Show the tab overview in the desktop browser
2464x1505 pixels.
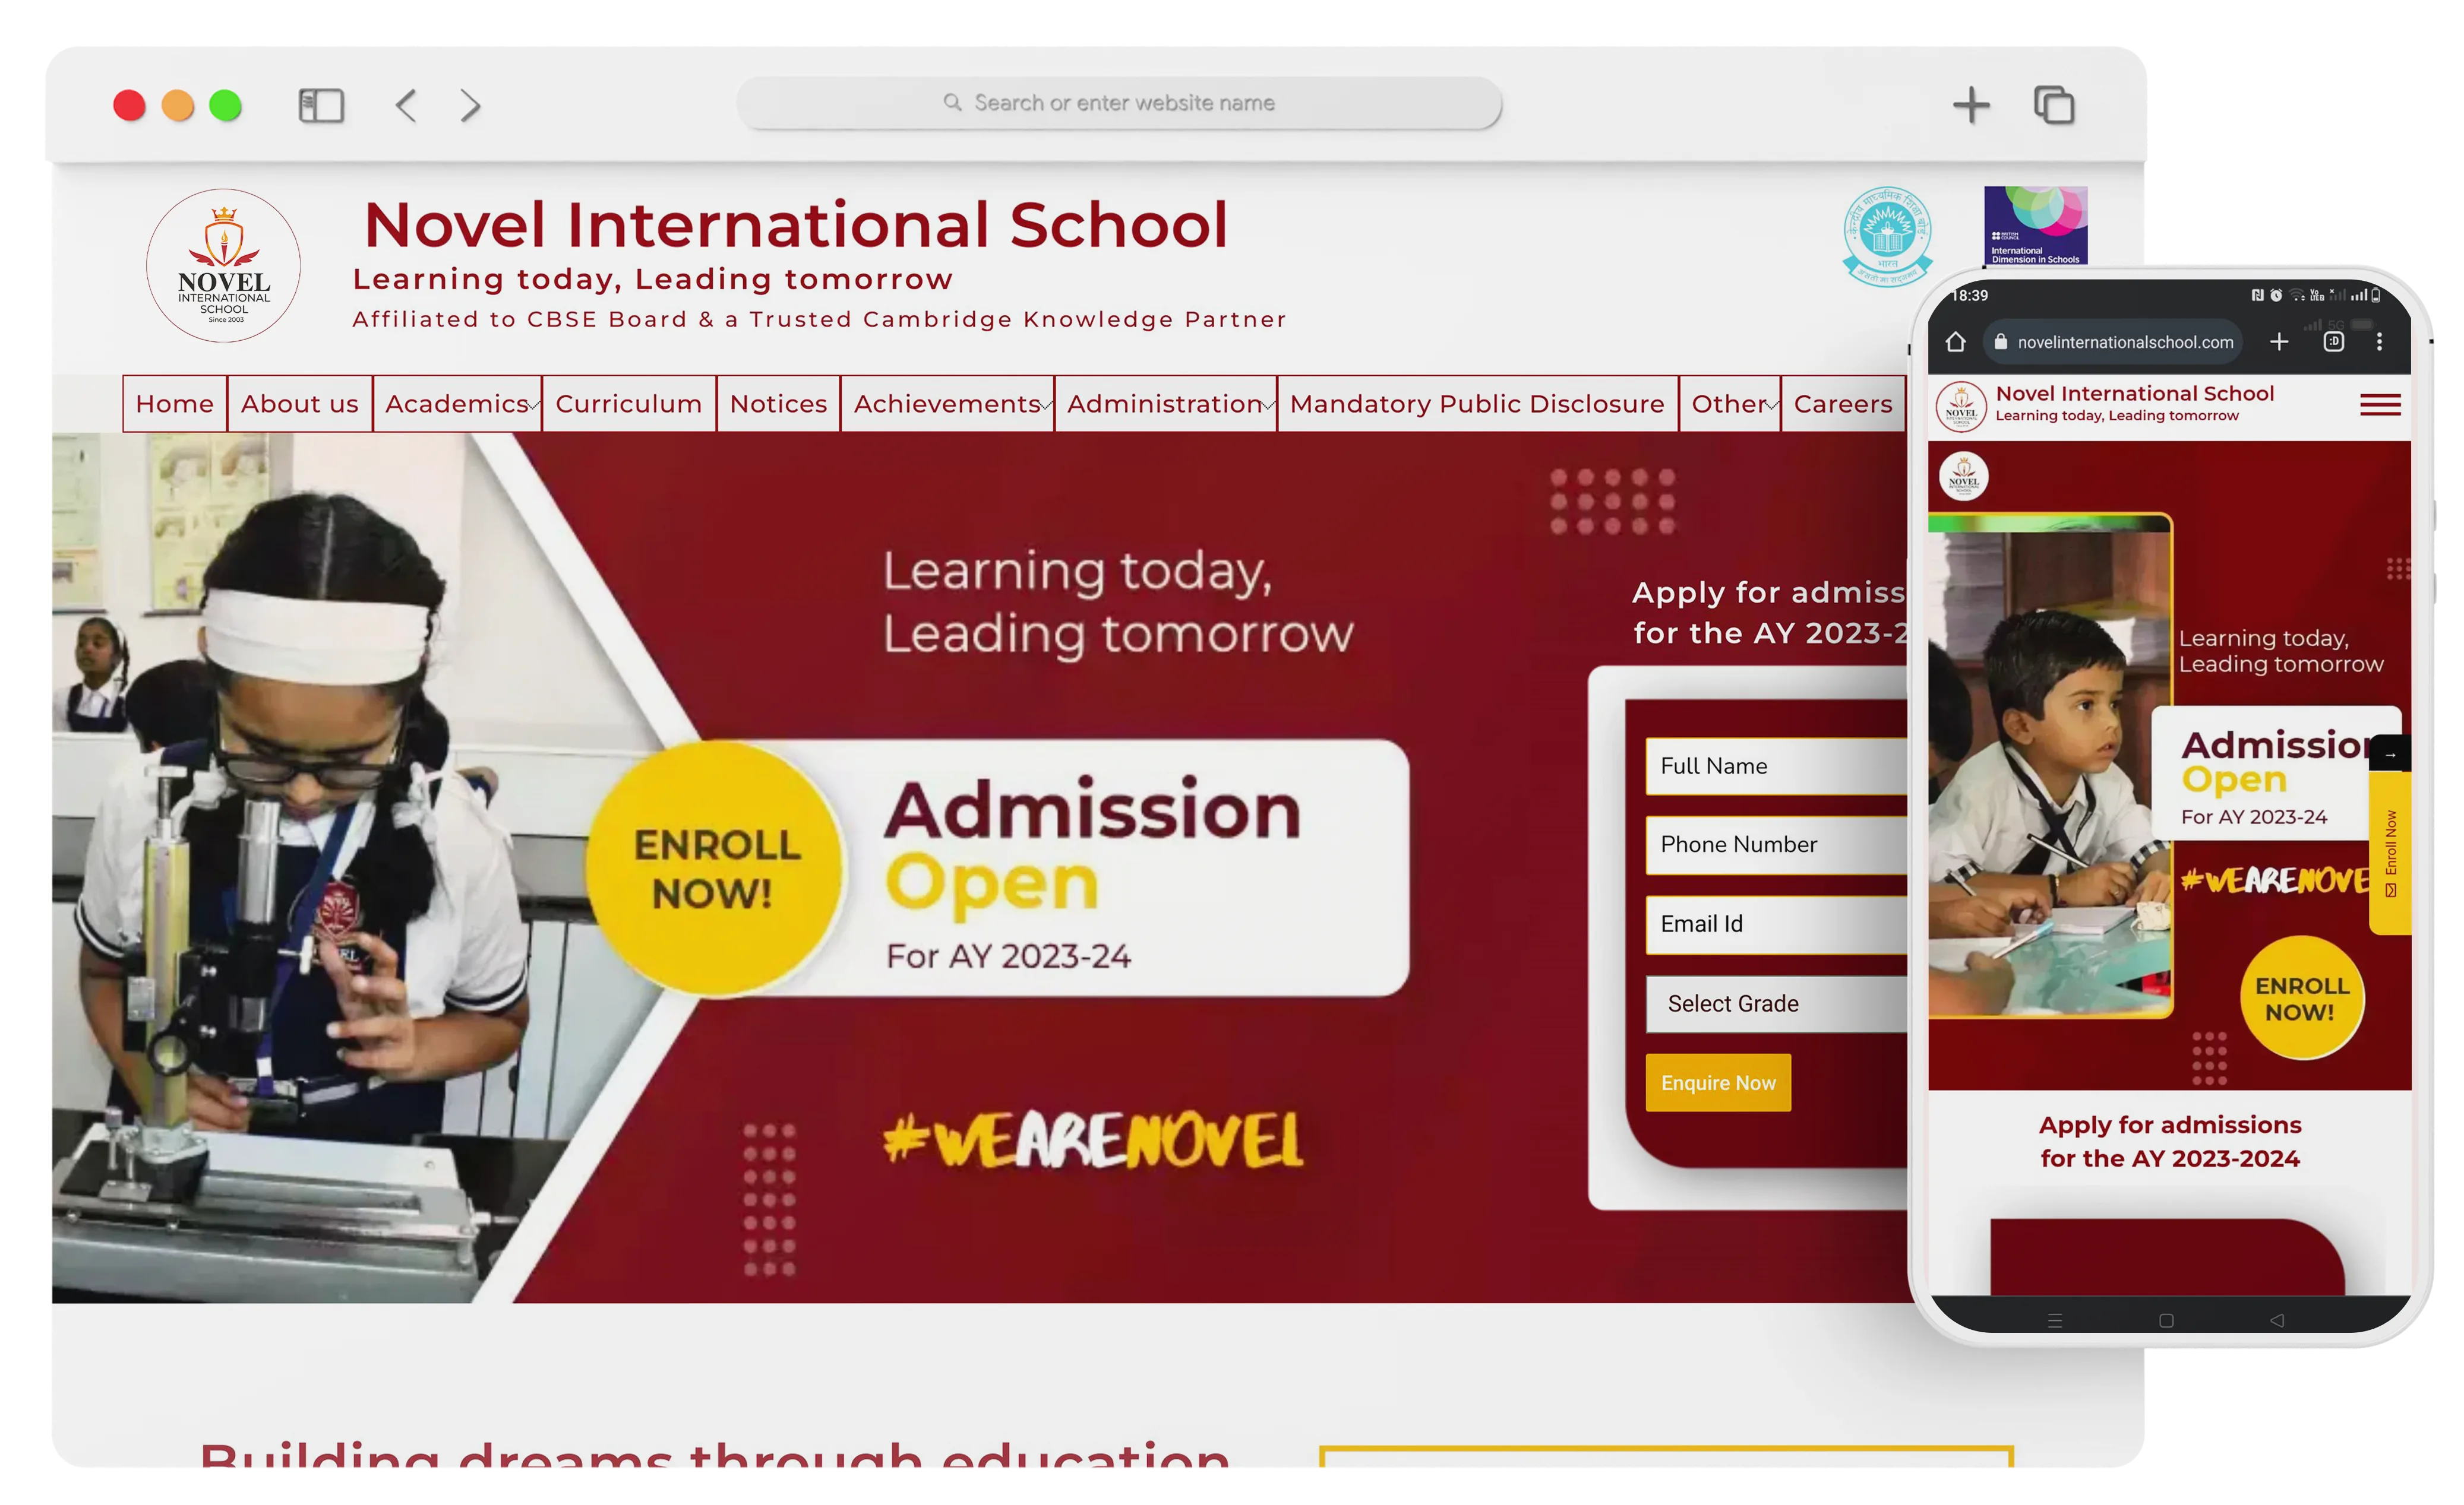[2054, 105]
